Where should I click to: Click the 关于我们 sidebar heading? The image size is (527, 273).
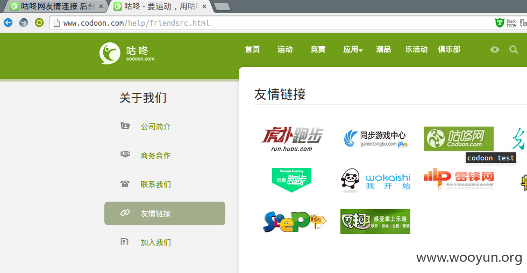[x=143, y=98]
